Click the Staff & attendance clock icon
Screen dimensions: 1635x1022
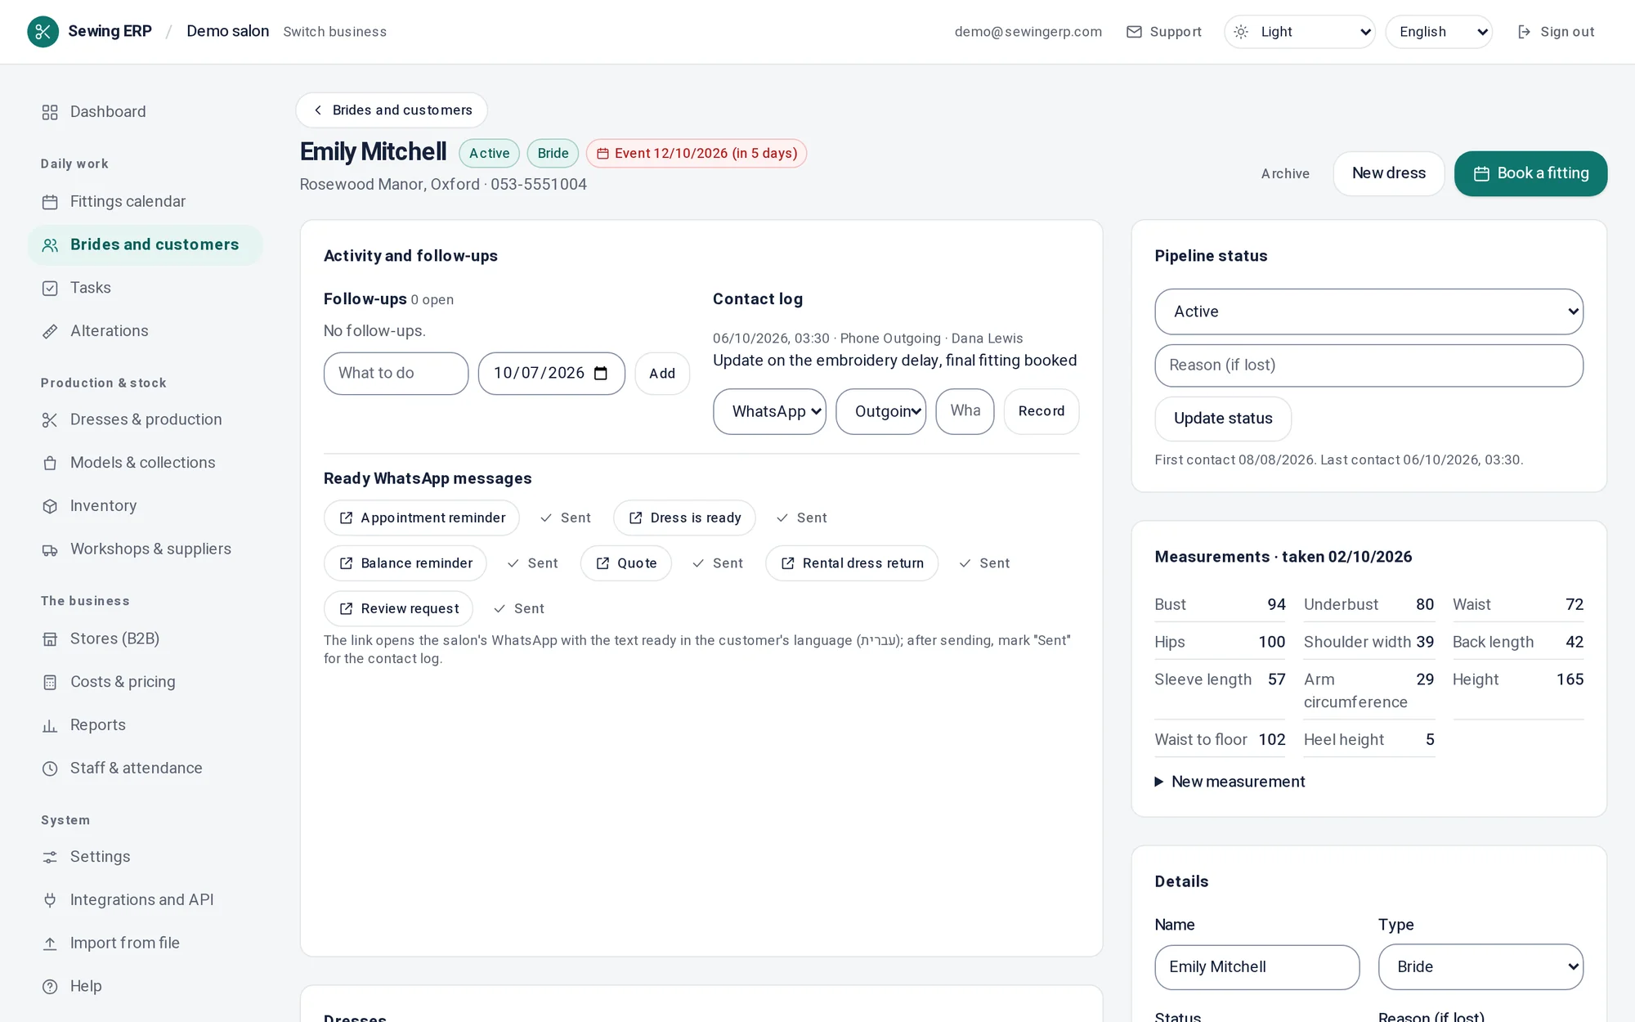(x=50, y=769)
